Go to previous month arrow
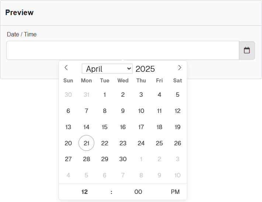Viewport: 262px width, 202px height. click(x=66, y=68)
